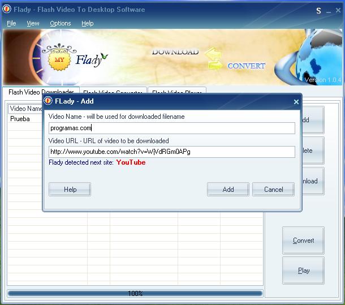Viewport: 345px width, 305px height.
Task: Click the Play button in main window
Action: (303, 270)
